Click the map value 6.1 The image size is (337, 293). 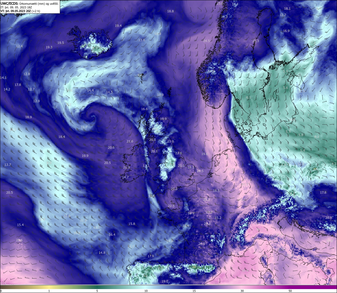coord(248,97)
